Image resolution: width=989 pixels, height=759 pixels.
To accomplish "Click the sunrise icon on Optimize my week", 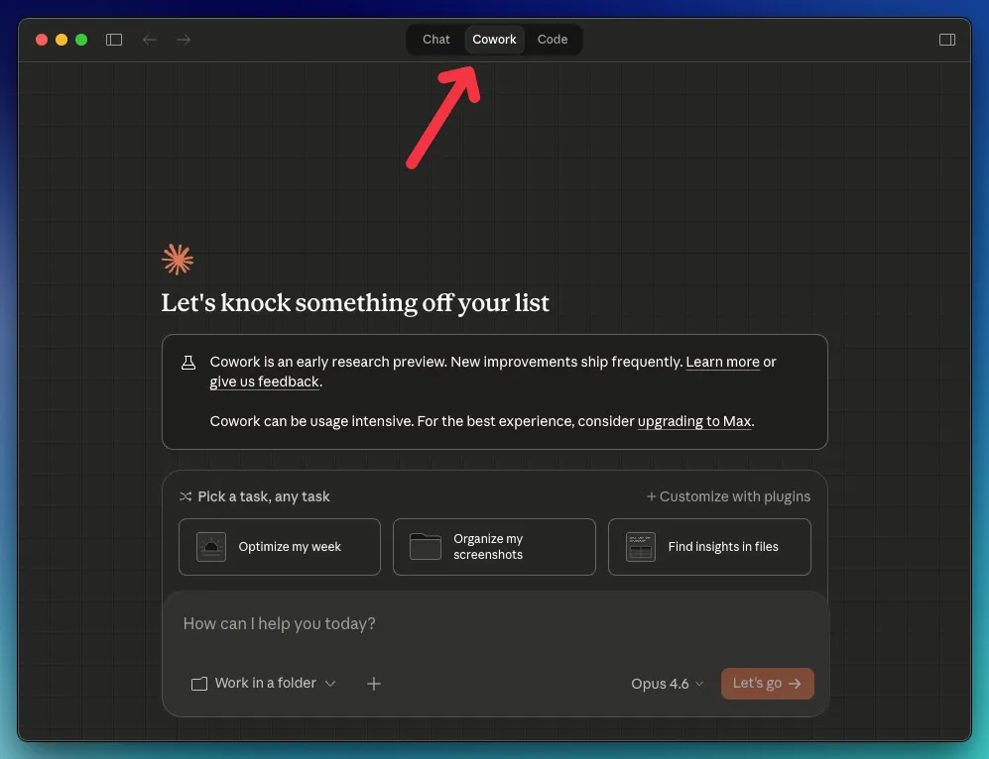I will [x=211, y=547].
